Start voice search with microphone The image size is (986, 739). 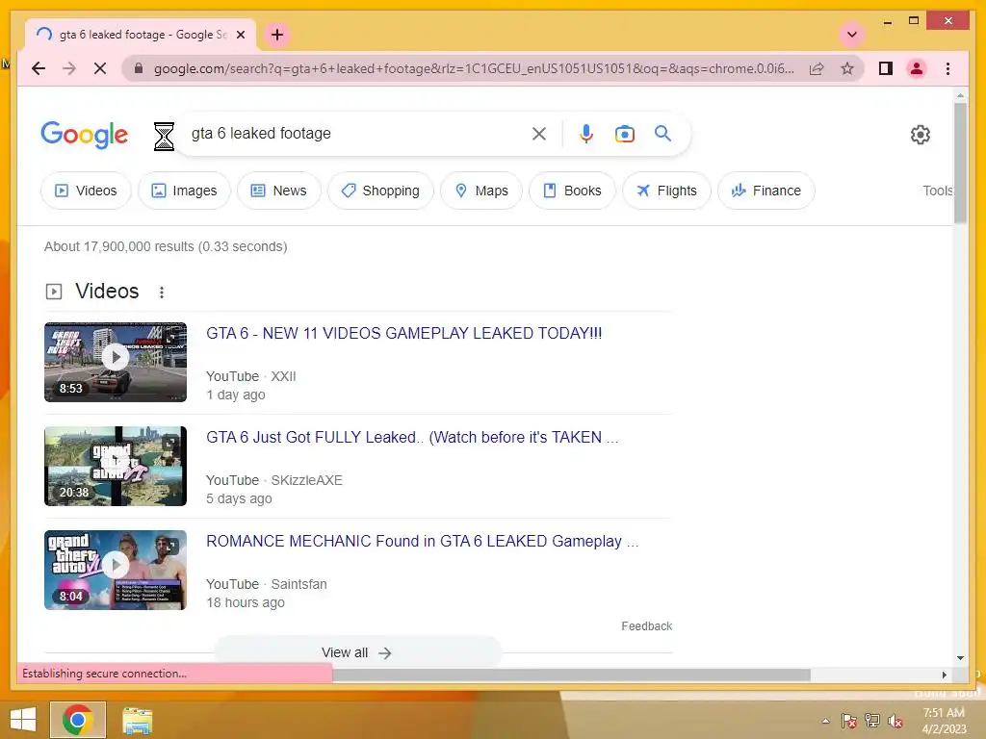[x=586, y=134]
